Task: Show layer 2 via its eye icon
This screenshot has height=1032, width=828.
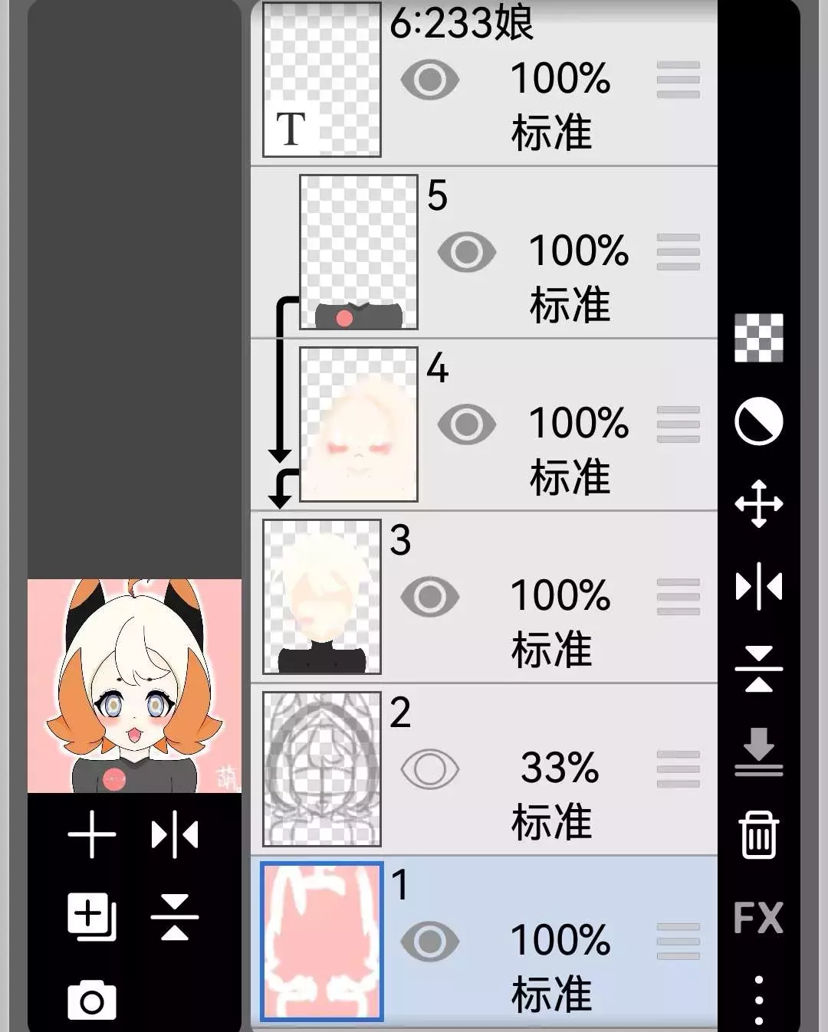Action: point(429,769)
